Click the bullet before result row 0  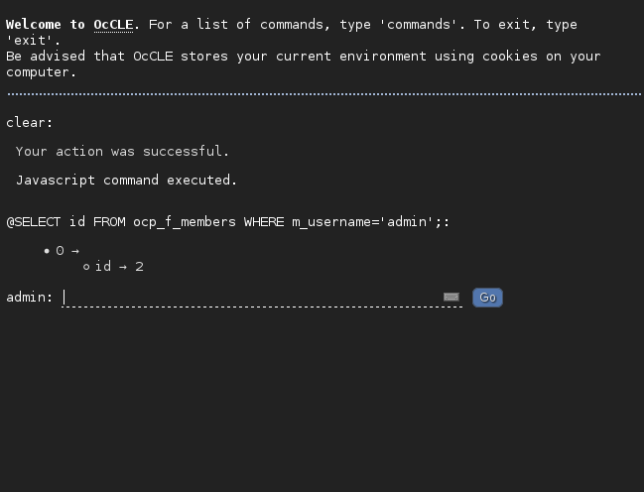[47, 251]
